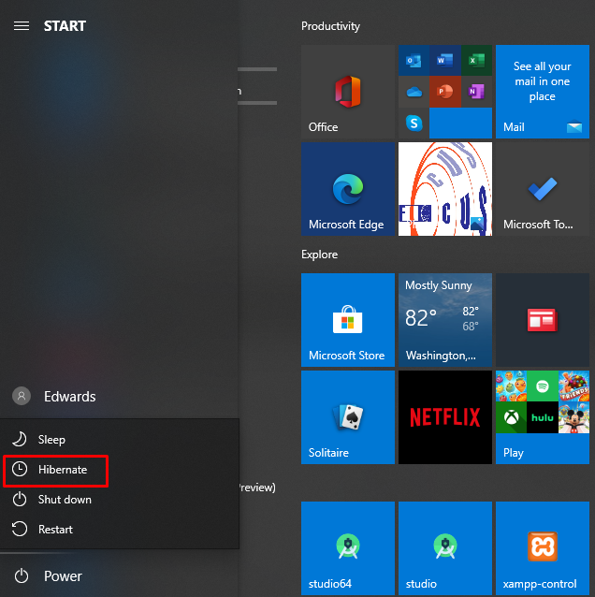This screenshot has height=597, width=595.
Task: Open the Microsoft Store tile
Action: [348, 320]
